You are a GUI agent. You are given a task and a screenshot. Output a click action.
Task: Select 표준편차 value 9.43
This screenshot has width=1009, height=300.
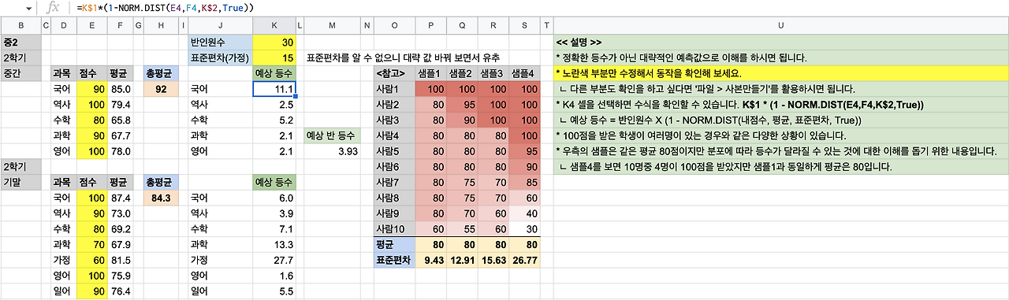(x=432, y=260)
